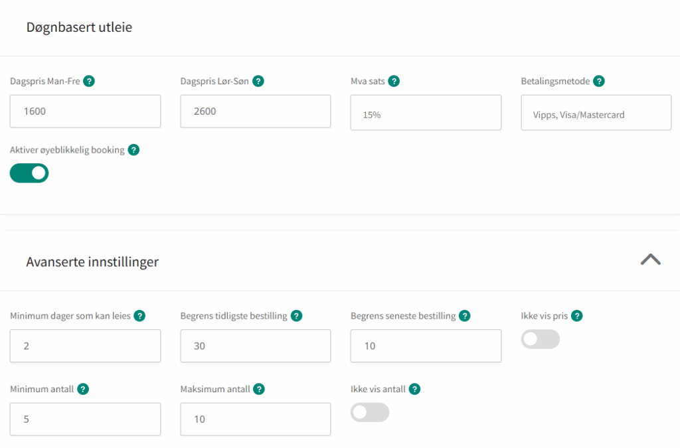Click the Begrens tidligste bestilling field
Screen dimensions: 680x448
[255, 346]
